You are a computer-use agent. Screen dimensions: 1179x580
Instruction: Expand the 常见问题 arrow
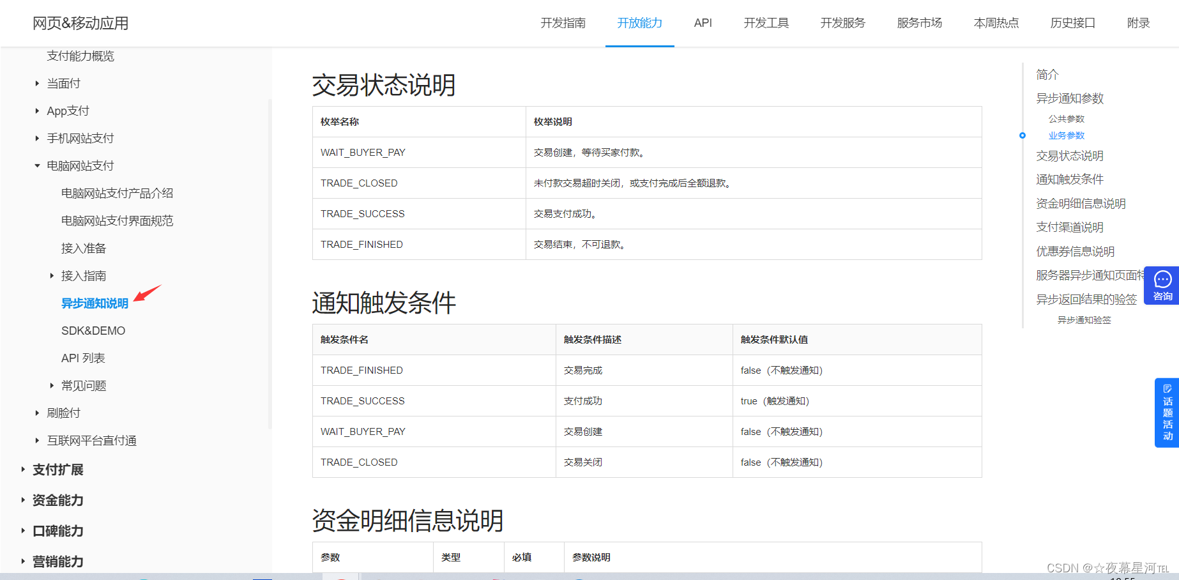[x=52, y=386]
